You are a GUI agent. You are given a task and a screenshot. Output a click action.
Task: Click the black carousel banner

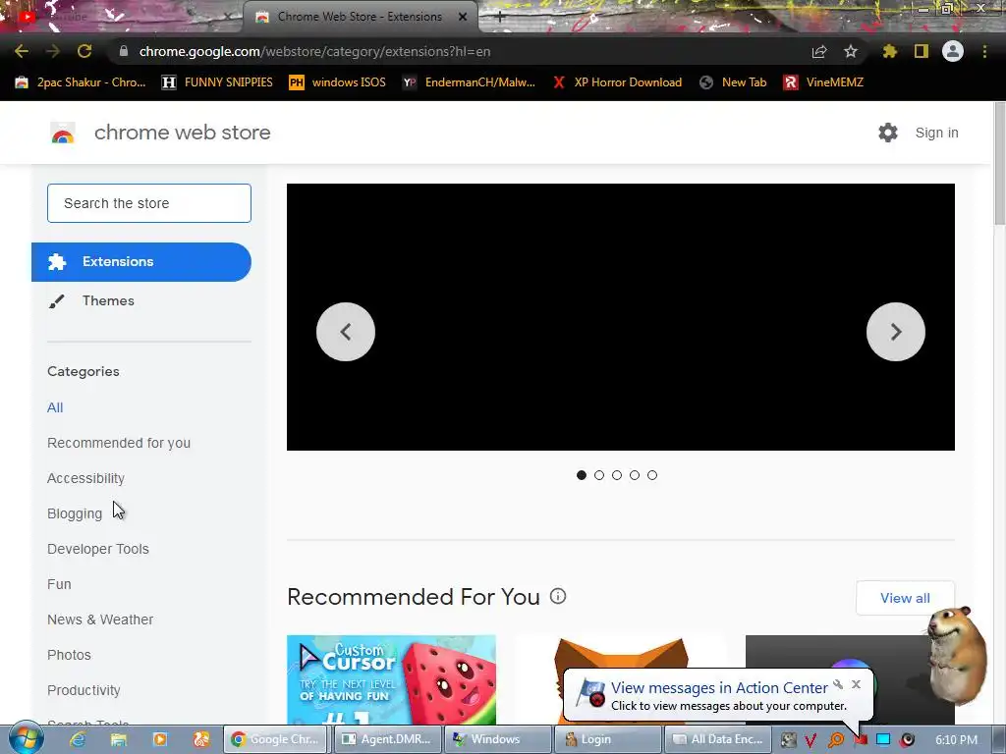coord(621,317)
